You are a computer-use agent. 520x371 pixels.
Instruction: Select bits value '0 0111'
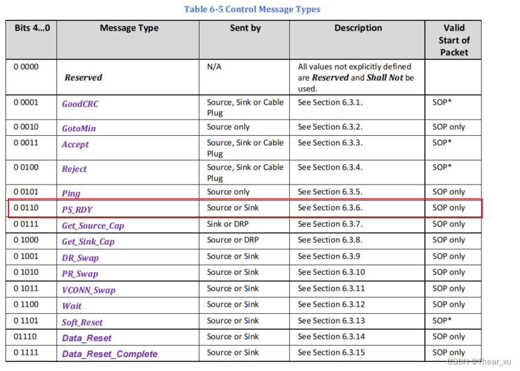point(26,224)
